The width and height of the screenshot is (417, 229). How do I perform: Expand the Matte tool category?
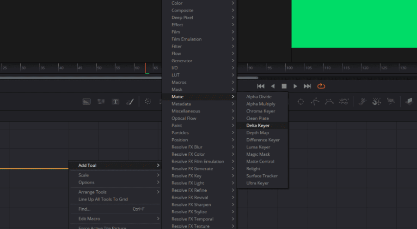pos(199,97)
